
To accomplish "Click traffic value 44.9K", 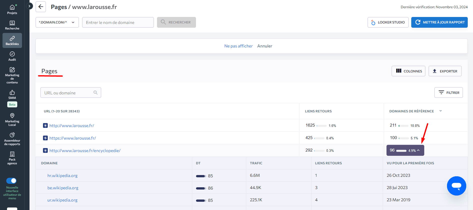I will pyautogui.click(x=255, y=188).
